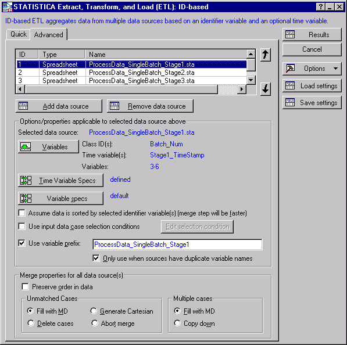This screenshot has width=347, height=345.
Task: Click the variable prefix text field
Action: (x=177, y=245)
